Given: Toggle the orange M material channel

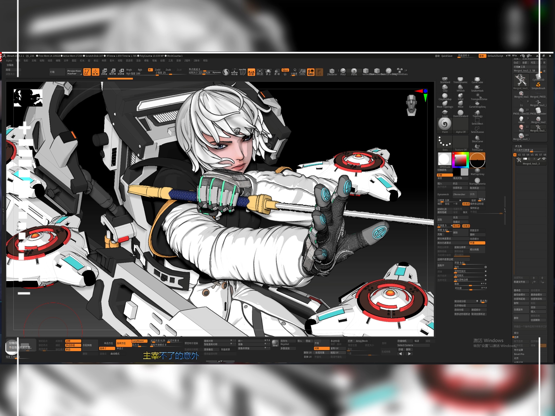Looking at the screenshot, I should pyautogui.click(x=150, y=70).
